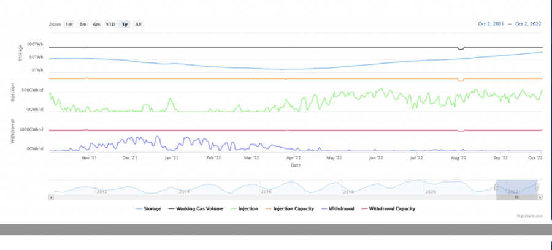
Task: Click the navigator scrollbar left arrow
Action: point(51,197)
